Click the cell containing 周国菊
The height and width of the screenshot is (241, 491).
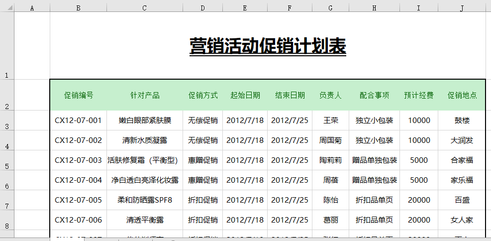pos(330,140)
